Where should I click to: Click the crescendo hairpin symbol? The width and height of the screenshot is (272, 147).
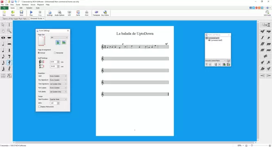(262, 75)
